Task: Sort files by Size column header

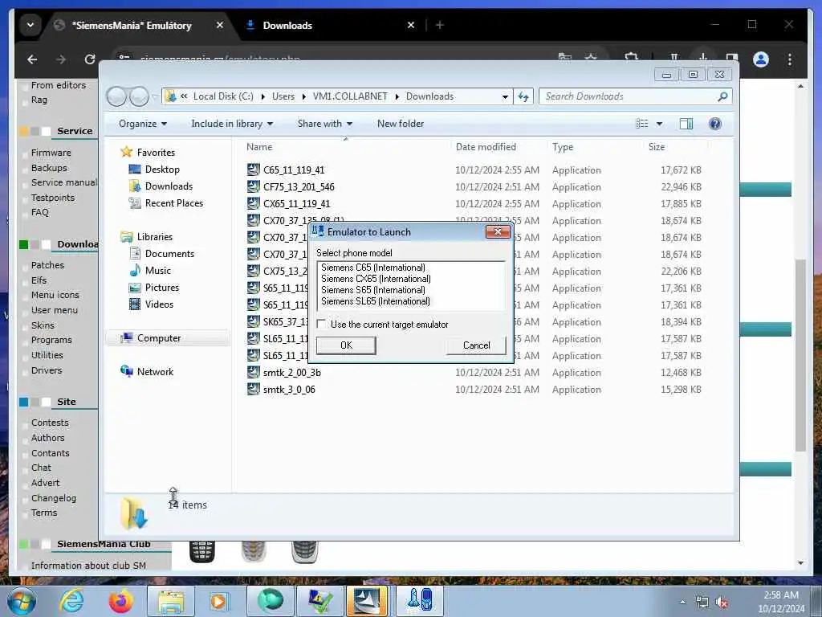Action: 657,147
